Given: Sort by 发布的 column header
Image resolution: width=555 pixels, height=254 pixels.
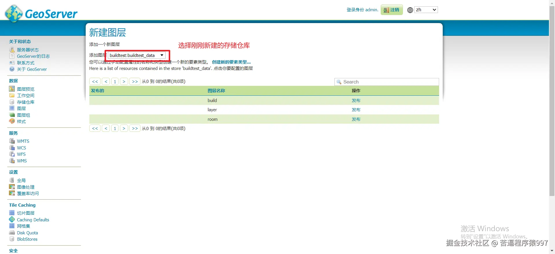Looking at the screenshot, I should pos(97,91).
